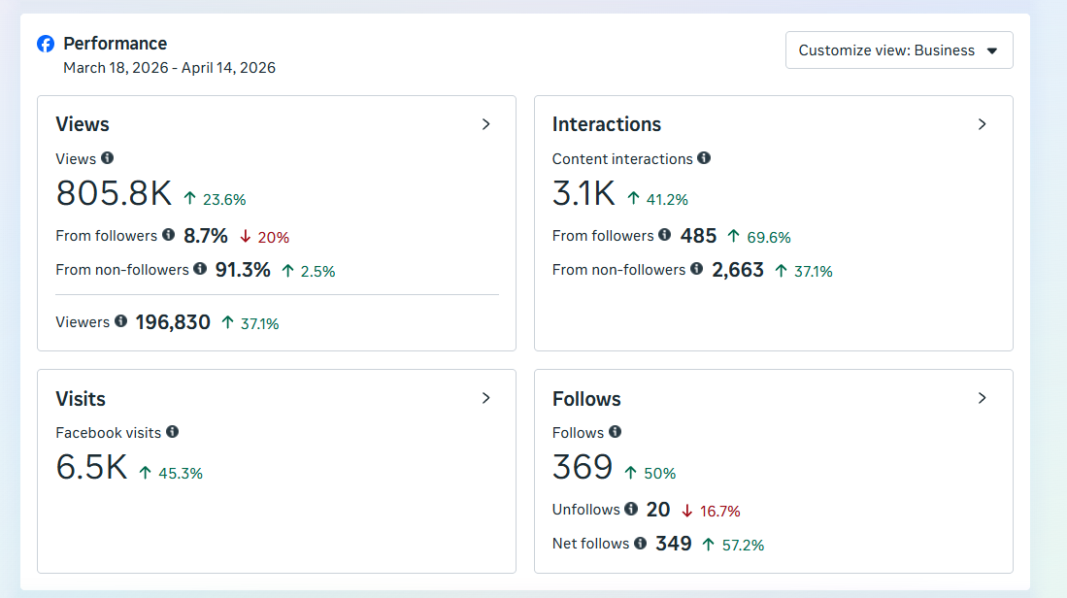Expand the Interactions card with its chevron

coord(982,124)
